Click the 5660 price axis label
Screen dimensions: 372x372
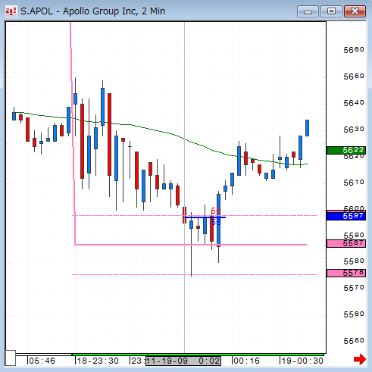[x=354, y=50]
